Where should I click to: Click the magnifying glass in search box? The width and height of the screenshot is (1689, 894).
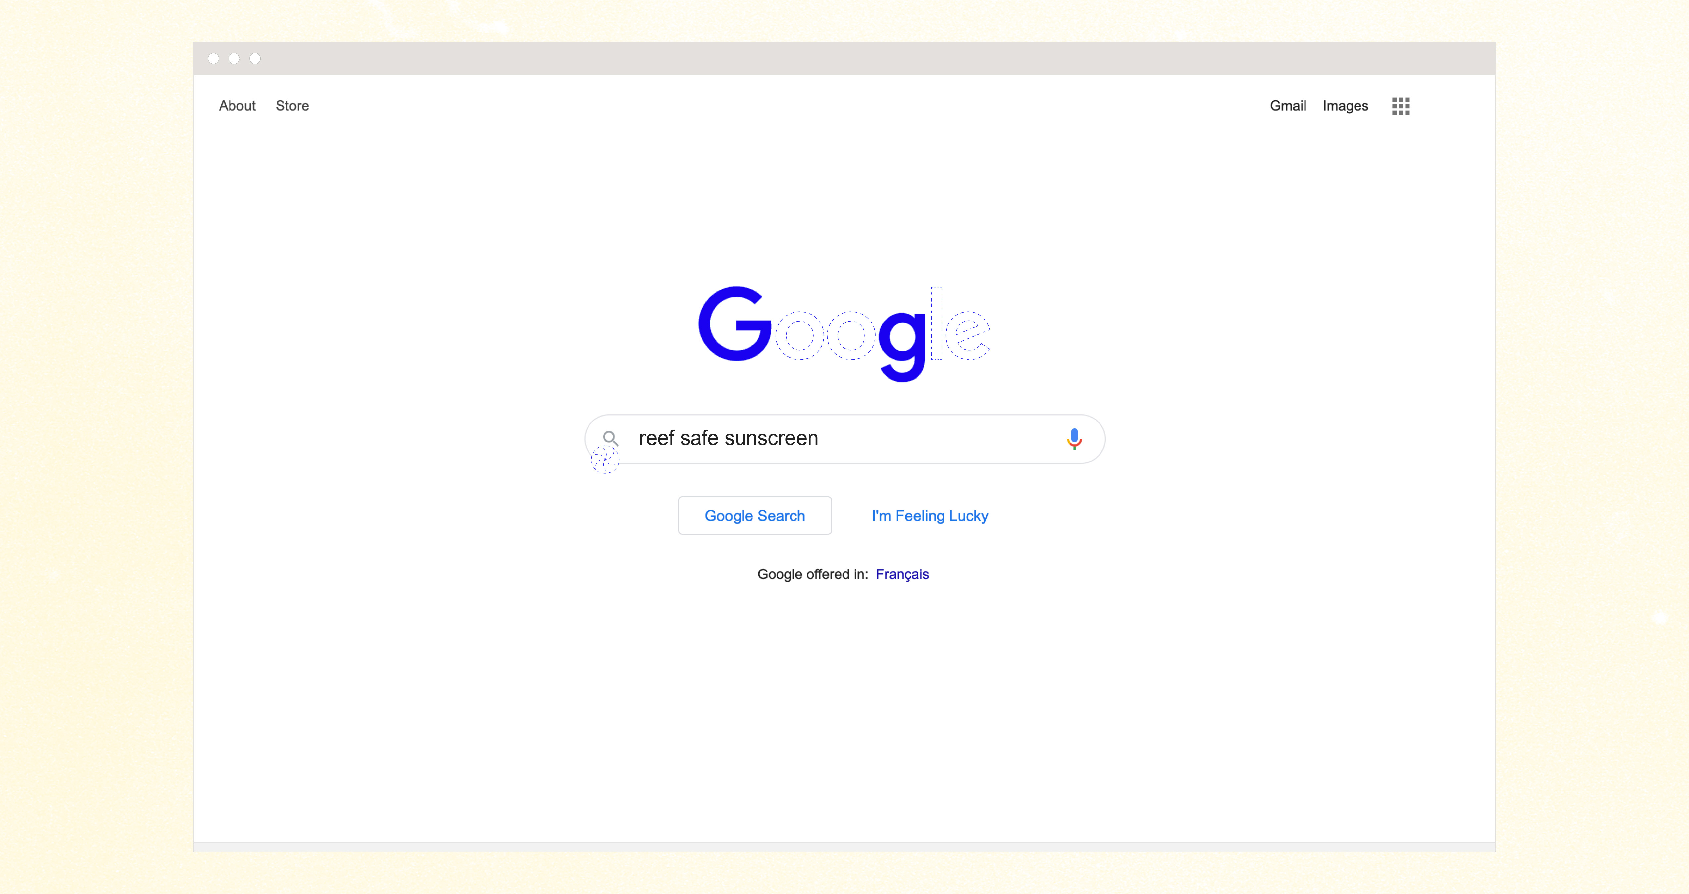(x=610, y=438)
